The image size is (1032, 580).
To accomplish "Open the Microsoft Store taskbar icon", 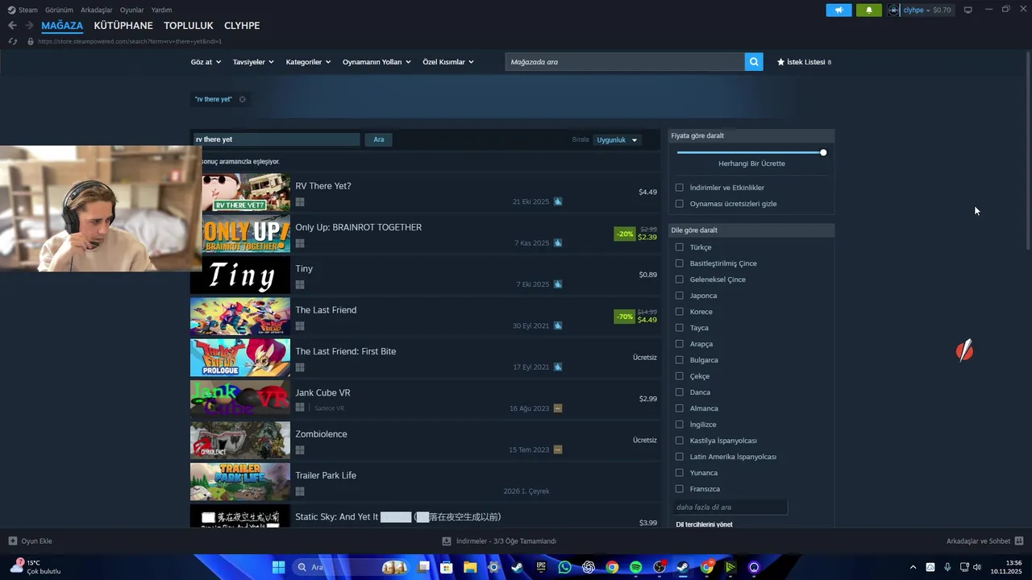I will [447, 567].
